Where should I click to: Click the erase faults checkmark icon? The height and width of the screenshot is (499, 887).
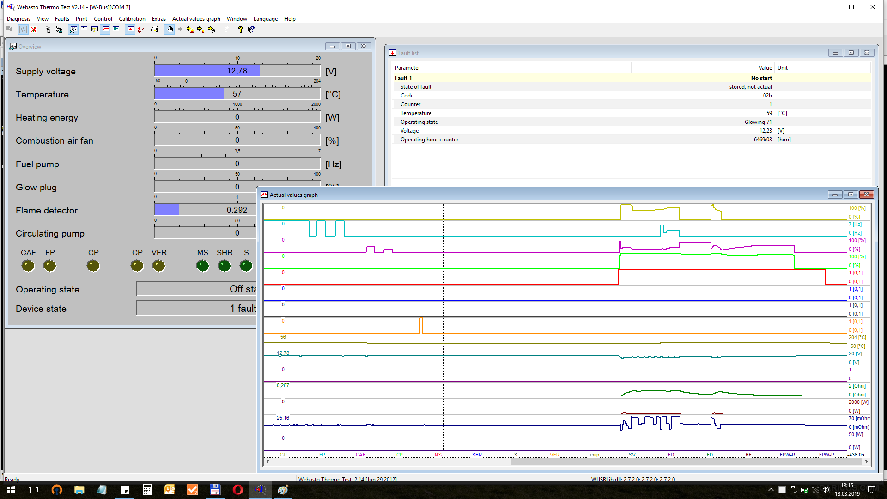click(x=141, y=30)
